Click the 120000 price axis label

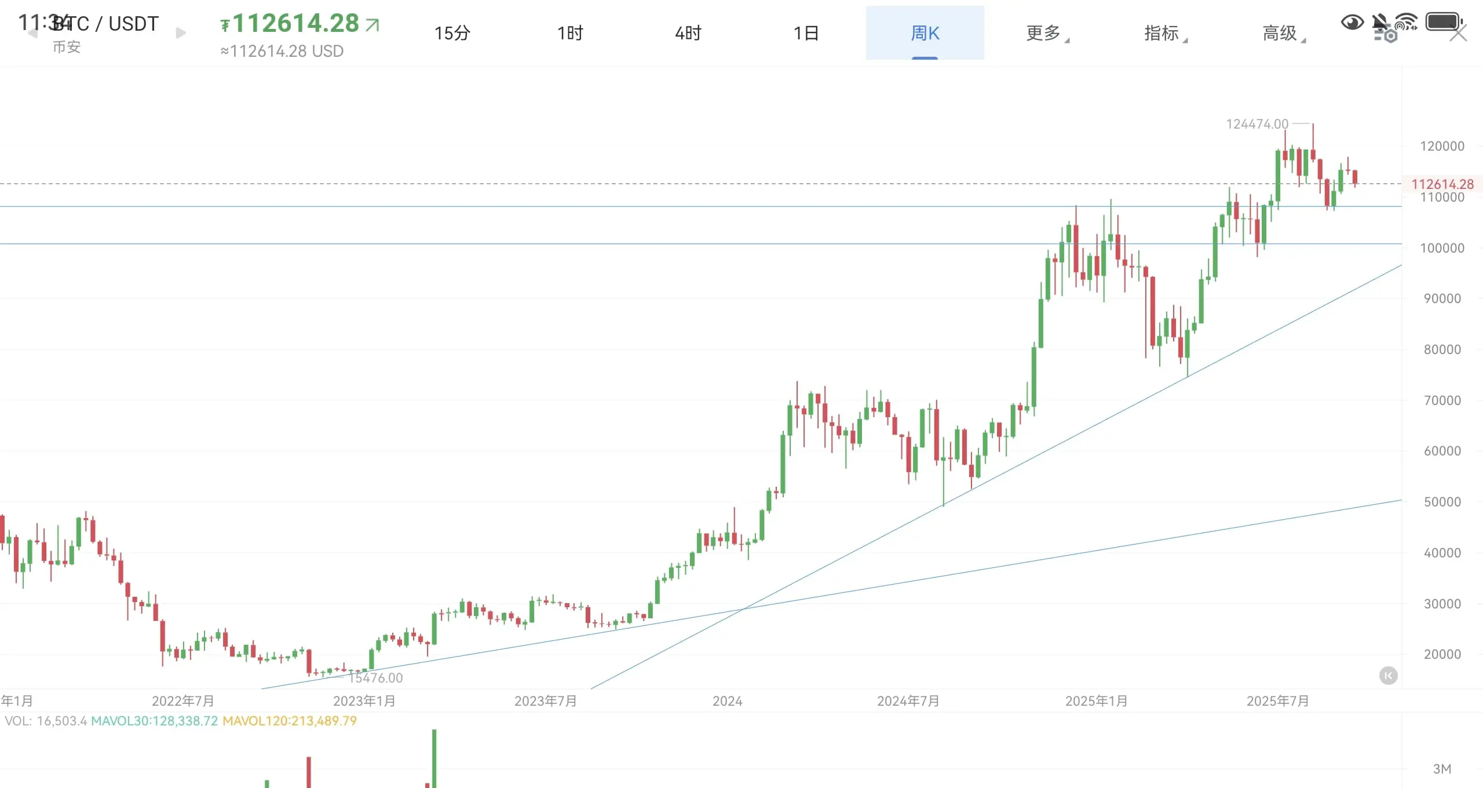point(1442,146)
